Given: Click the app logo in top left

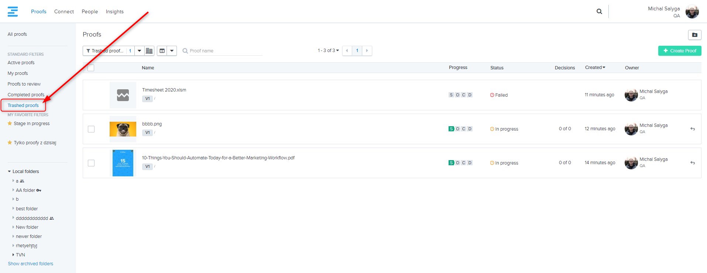Looking at the screenshot, I should [x=13, y=11].
